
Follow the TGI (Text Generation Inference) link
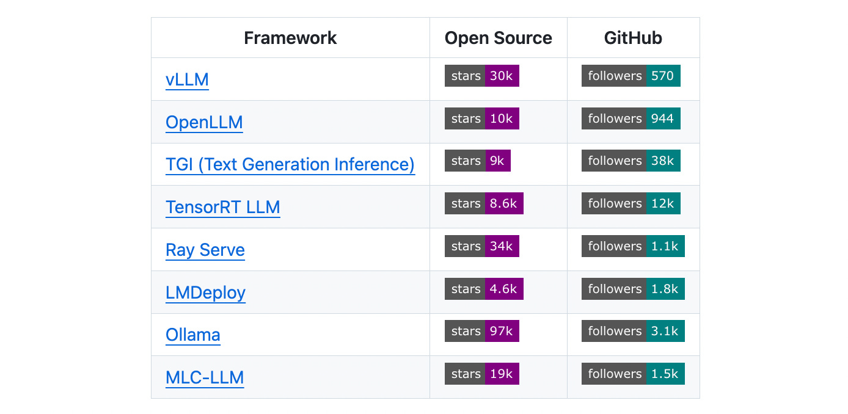pos(290,165)
